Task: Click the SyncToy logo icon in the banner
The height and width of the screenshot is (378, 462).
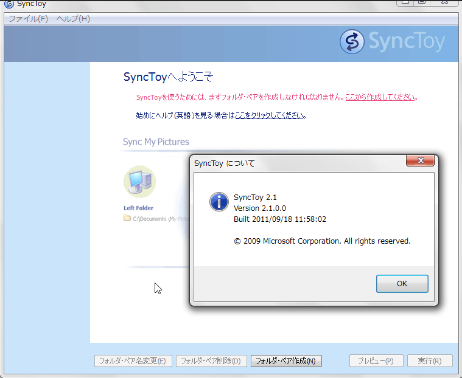Action: tap(352, 41)
